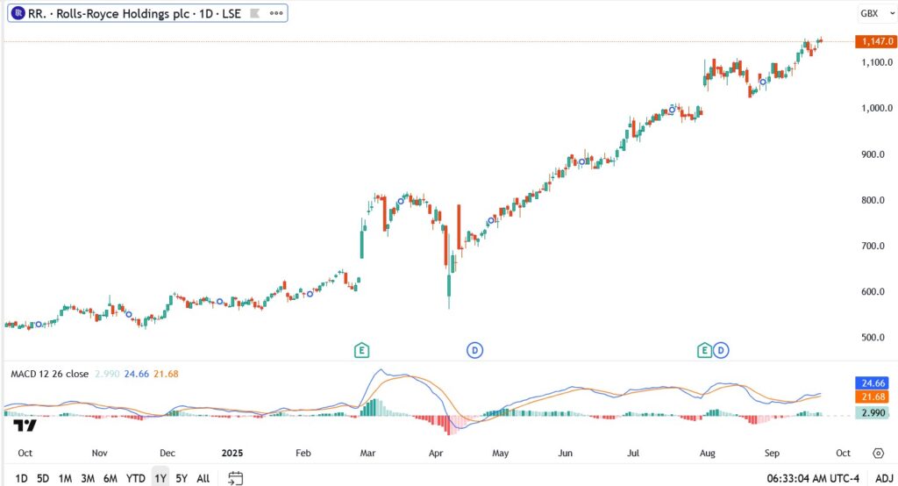Image resolution: width=898 pixels, height=486 pixels.
Task: Click the Apr time axis label
Action: point(436,453)
